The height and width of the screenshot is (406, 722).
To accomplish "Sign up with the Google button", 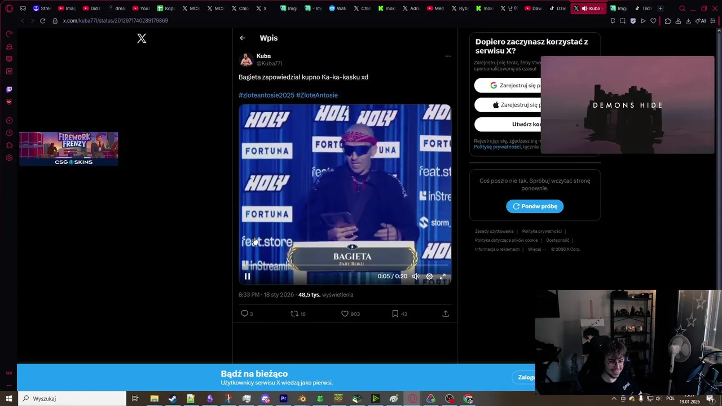I will click(x=508, y=86).
